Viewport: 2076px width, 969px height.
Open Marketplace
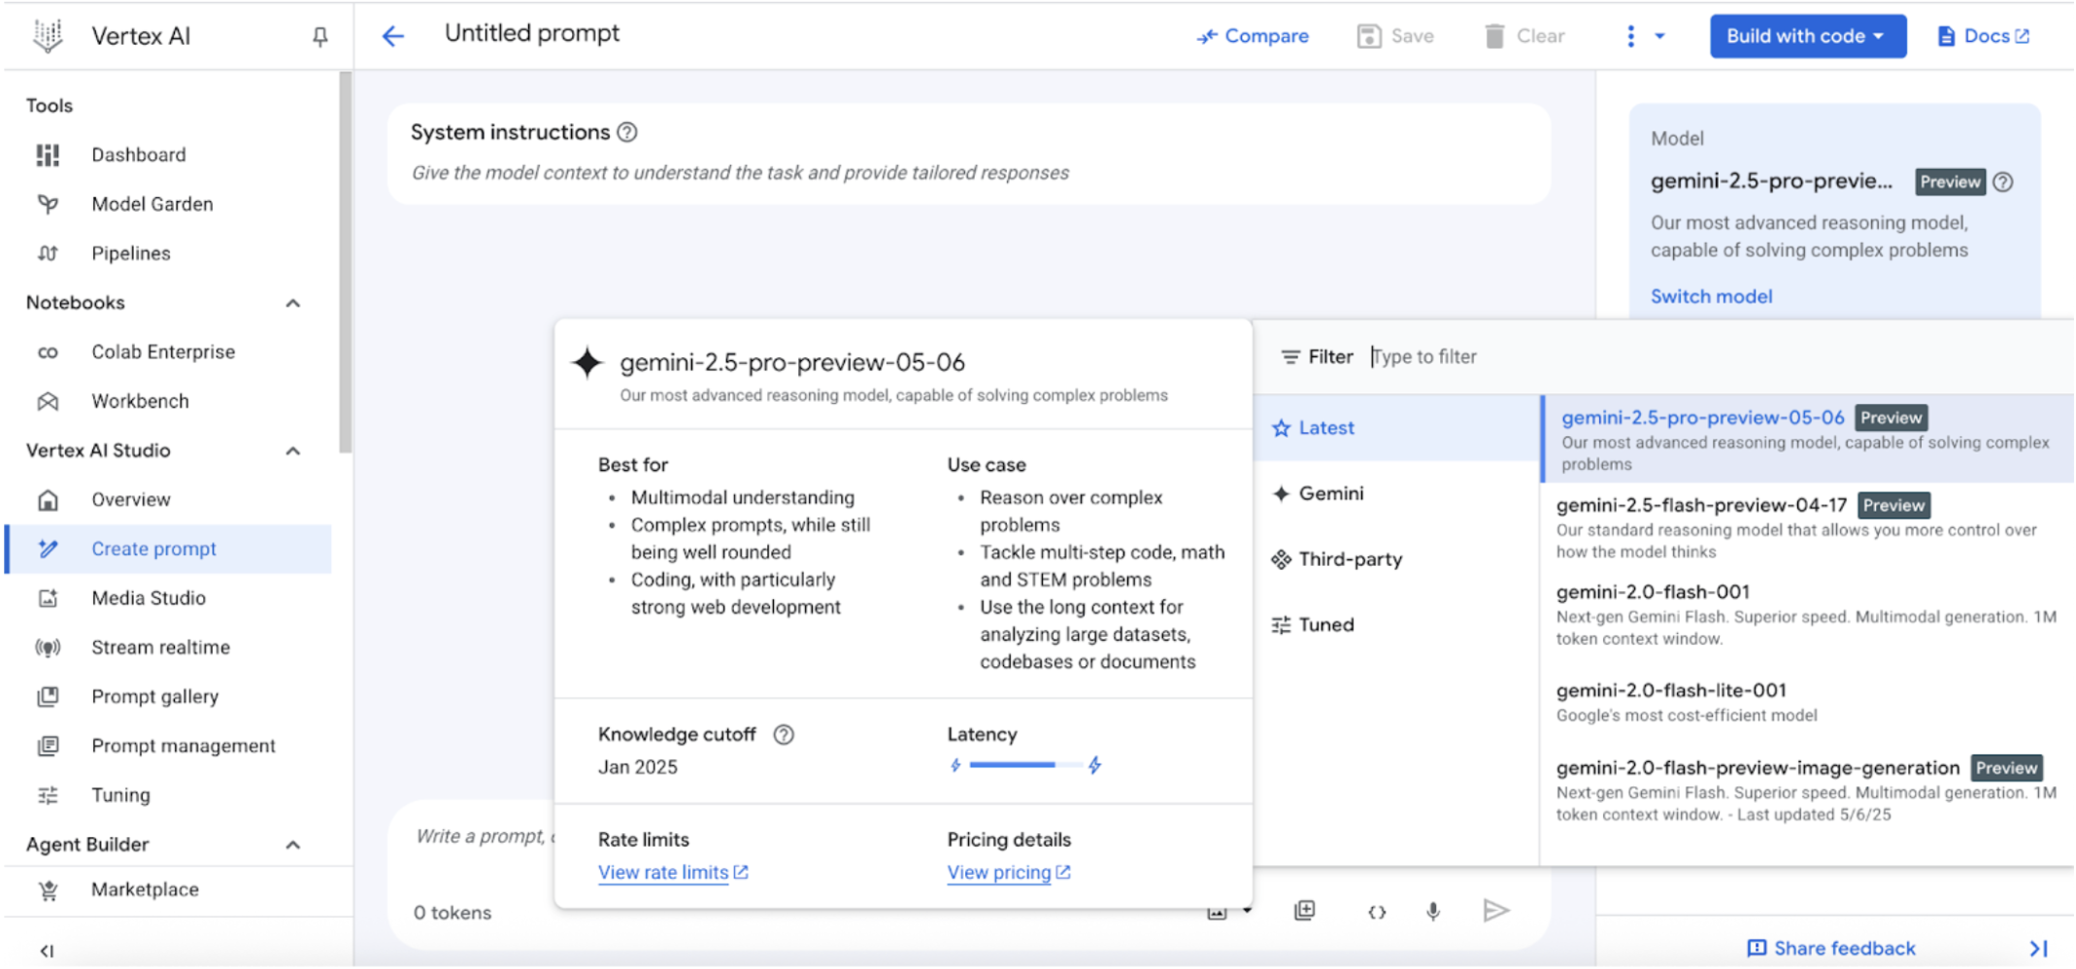pyautogui.click(x=145, y=889)
